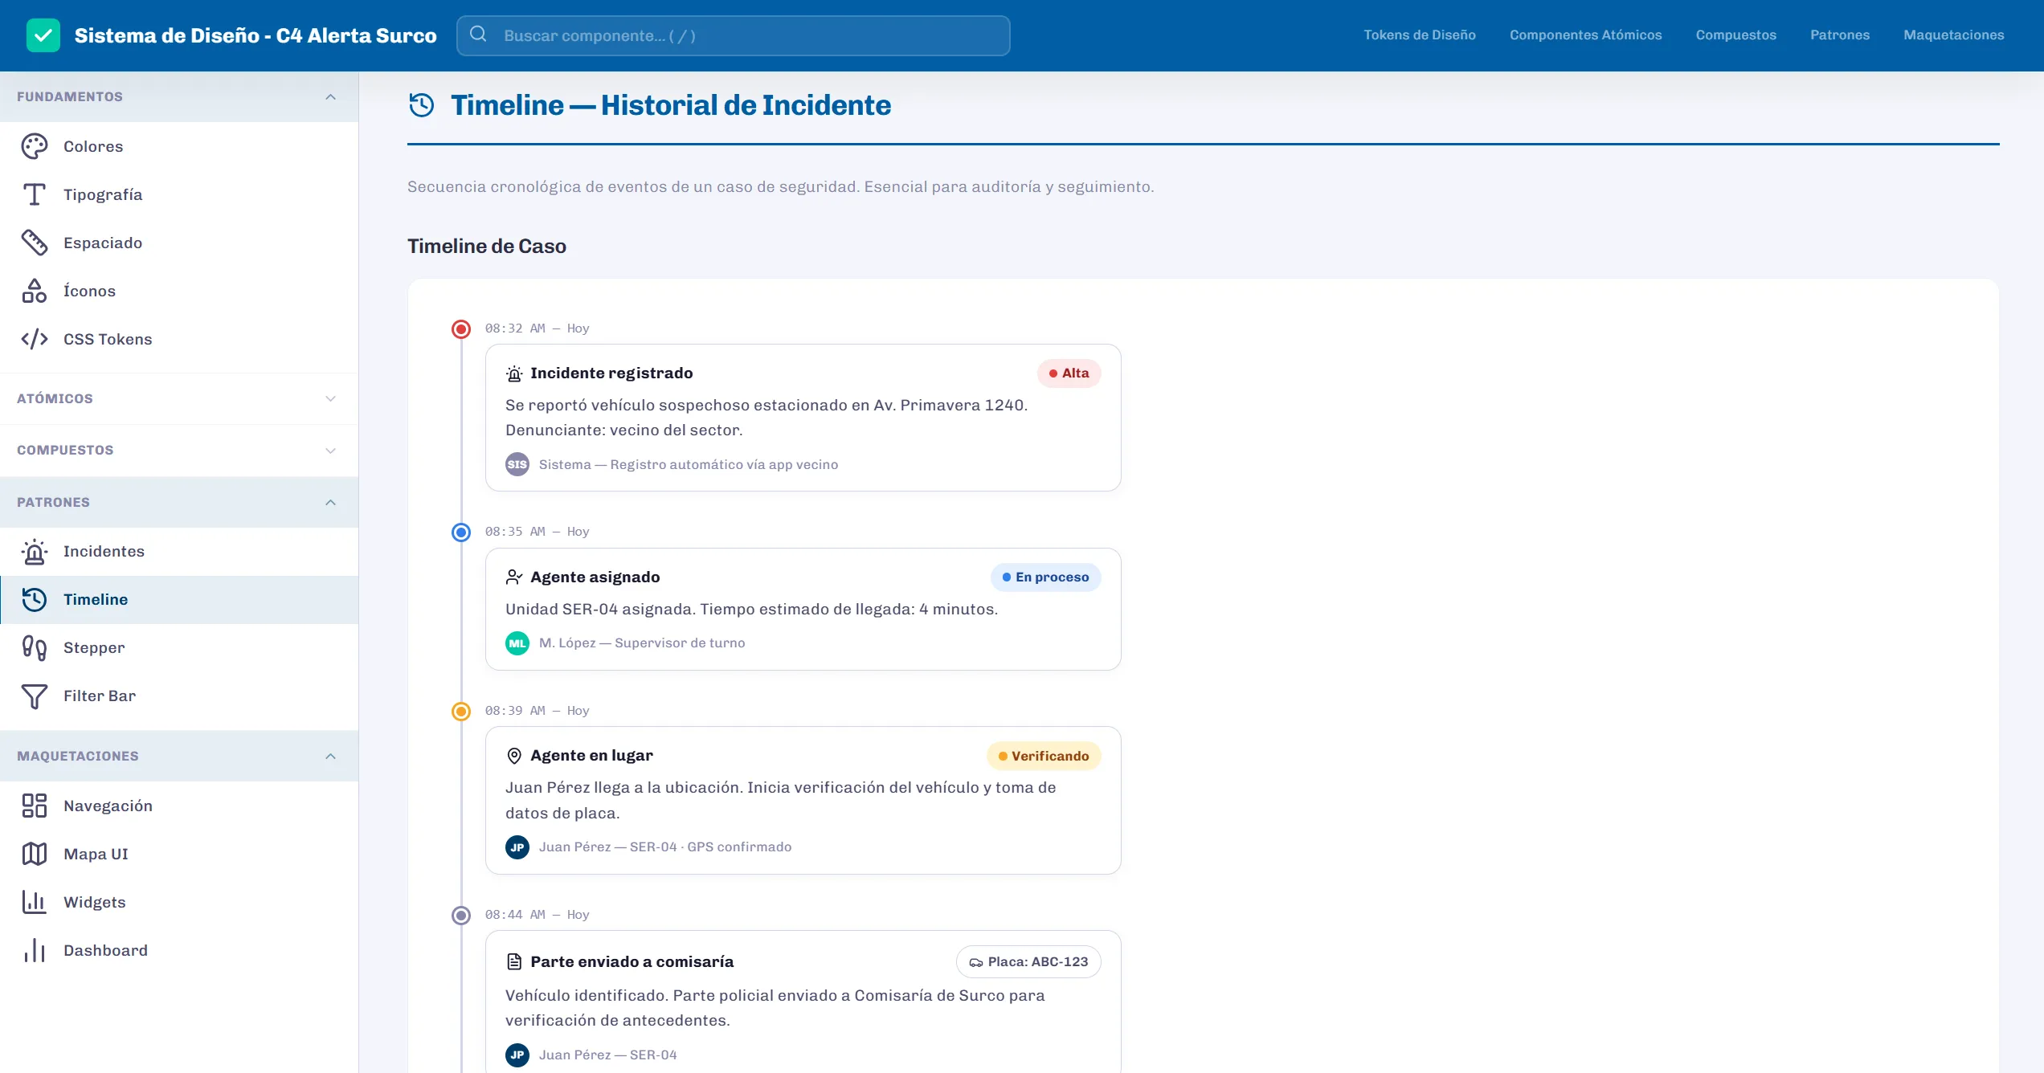The height and width of the screenshot is (1073, 2044).
Task: Click the ML avatar of M. López
Action: [x=517, y=643]
